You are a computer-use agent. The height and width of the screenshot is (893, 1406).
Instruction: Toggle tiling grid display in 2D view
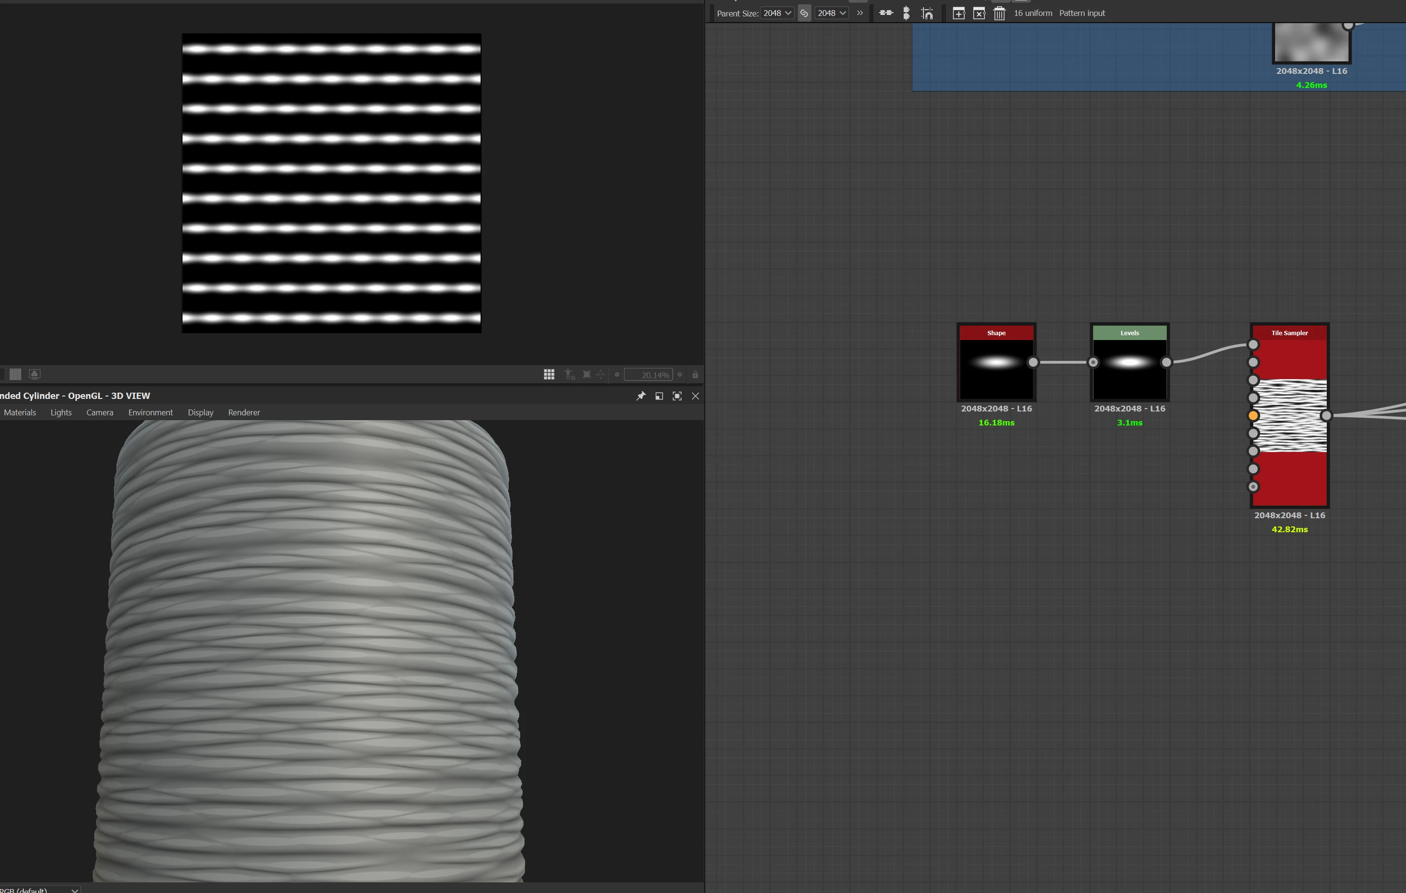click(549, 375)
